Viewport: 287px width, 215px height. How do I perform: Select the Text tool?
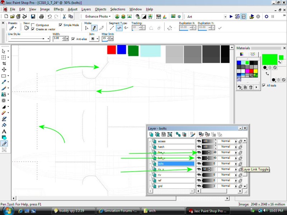[4, 132]
